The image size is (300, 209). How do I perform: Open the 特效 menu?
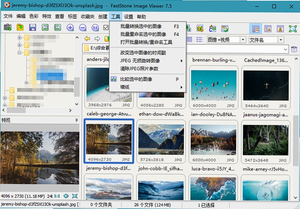click(47, 16)
